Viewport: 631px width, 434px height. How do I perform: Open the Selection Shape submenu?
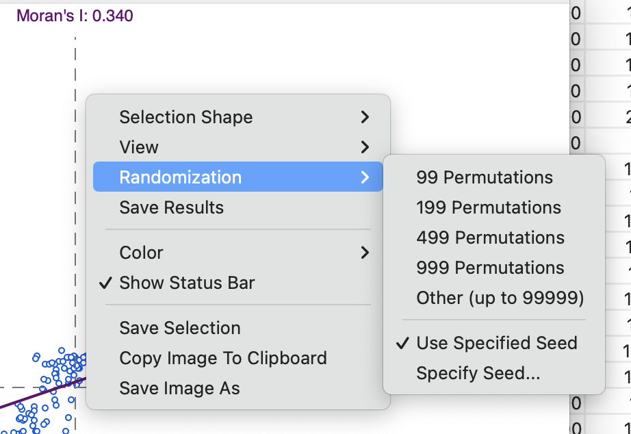pyautogui.click(x=237, y=117)
